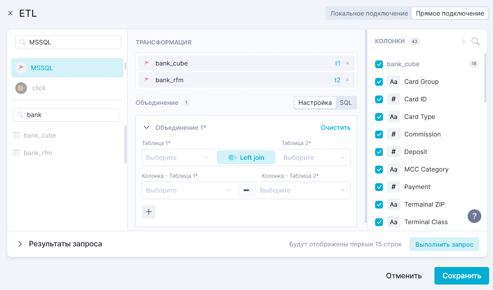Uncheck the Deposit column checkbox
The height and width of the screenshot is (290, 493).
[379, 152]
